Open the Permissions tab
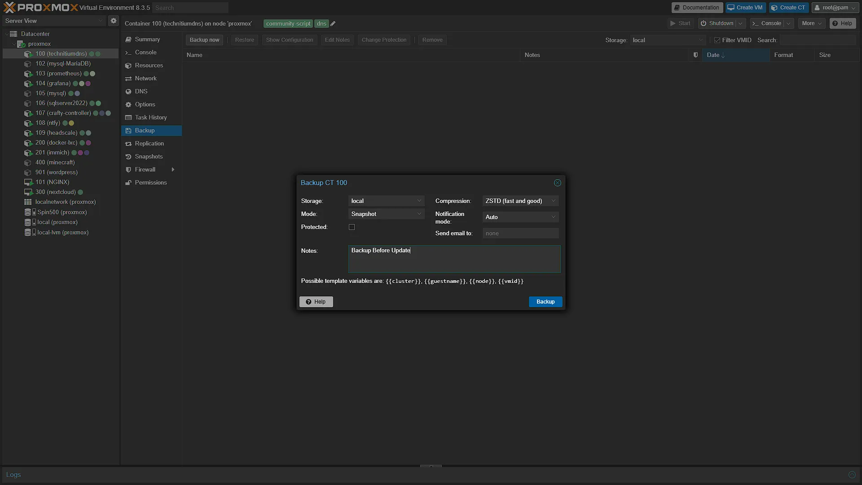 (x=151, y=183)
